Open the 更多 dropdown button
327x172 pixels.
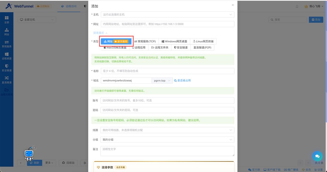coord(49,163)
